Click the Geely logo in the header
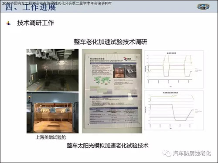This screenshot has height=163, width=218. pyautogui.click(x=203, y=7)
